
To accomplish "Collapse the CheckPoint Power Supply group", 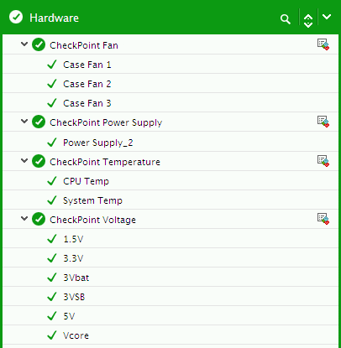I will coord(24,121).
